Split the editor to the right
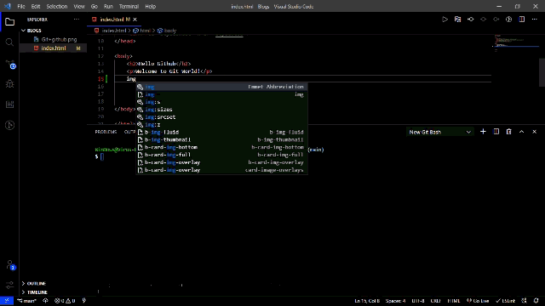The image size is (545, 306). coord(522,20)
